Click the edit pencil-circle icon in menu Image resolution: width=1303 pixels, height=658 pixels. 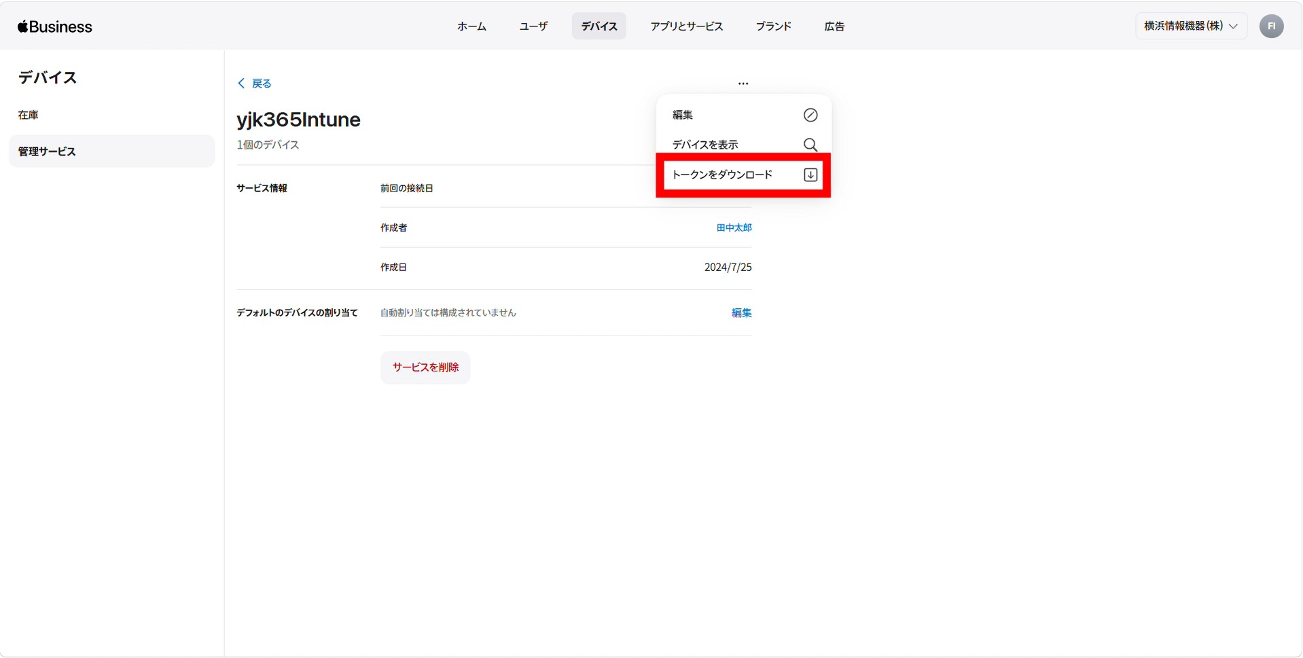pos(810,115)
